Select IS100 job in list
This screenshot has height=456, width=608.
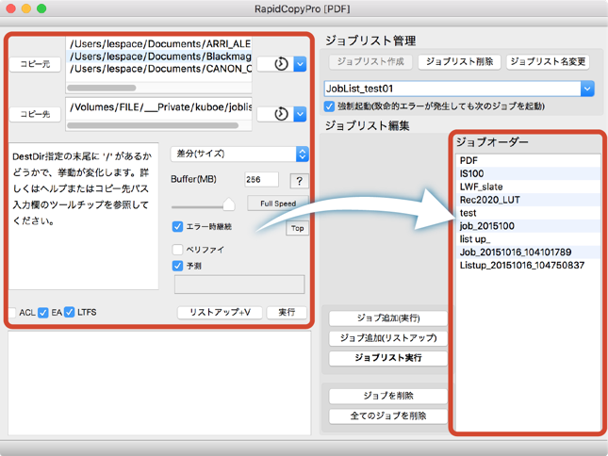pyautogui.click(x=529, y=173)
